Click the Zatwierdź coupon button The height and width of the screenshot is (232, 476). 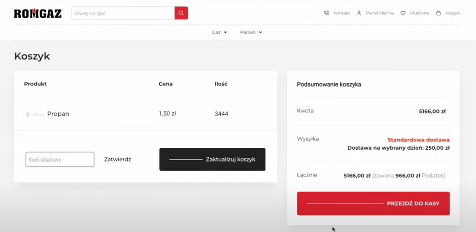(118, 159)
